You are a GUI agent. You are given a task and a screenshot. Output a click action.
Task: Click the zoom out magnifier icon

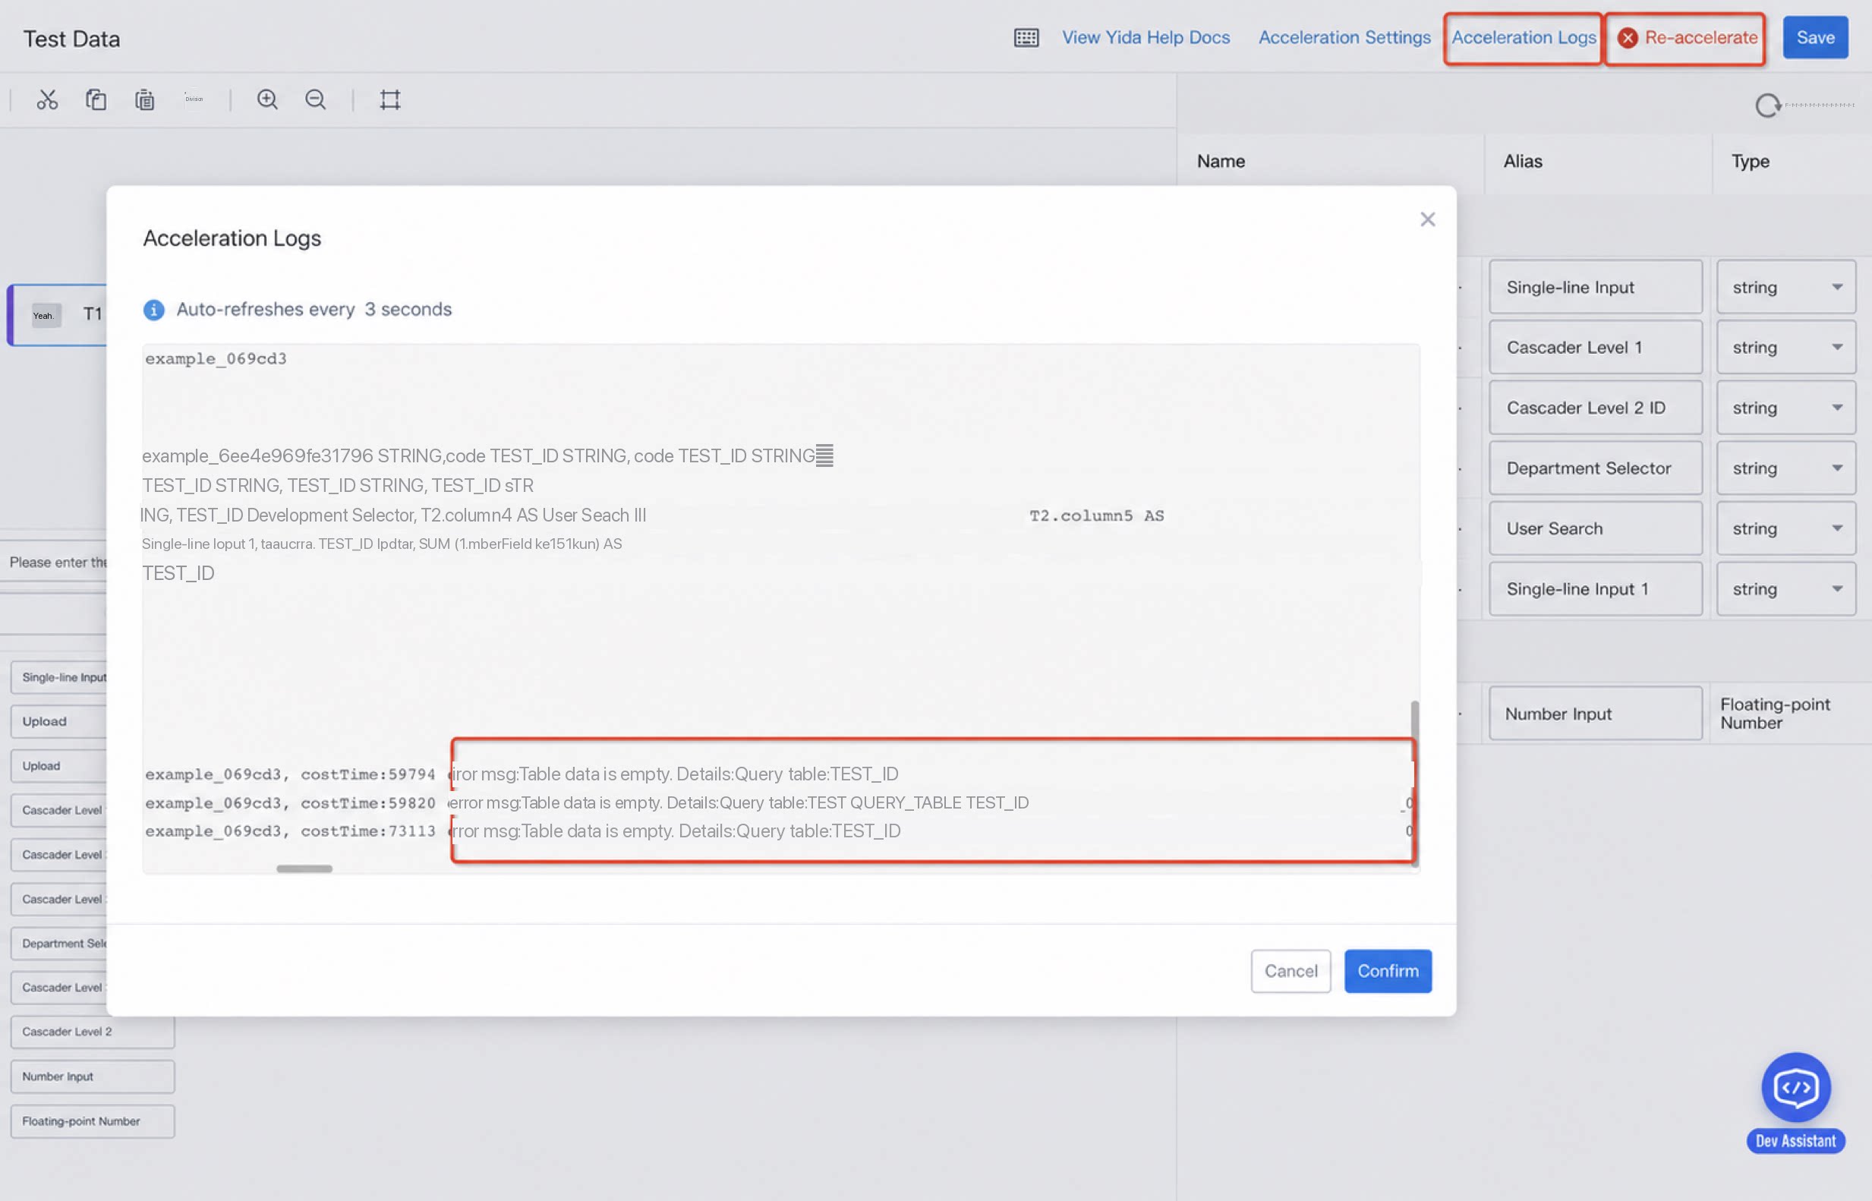[x=316, y=99]
